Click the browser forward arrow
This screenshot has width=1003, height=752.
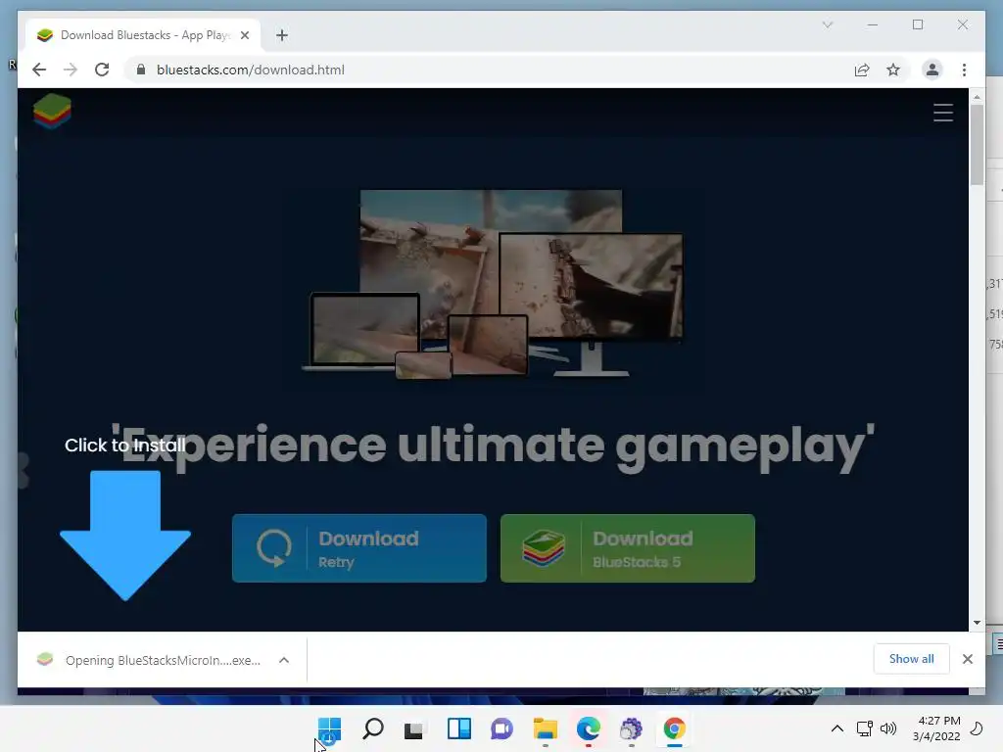[71, 70]
